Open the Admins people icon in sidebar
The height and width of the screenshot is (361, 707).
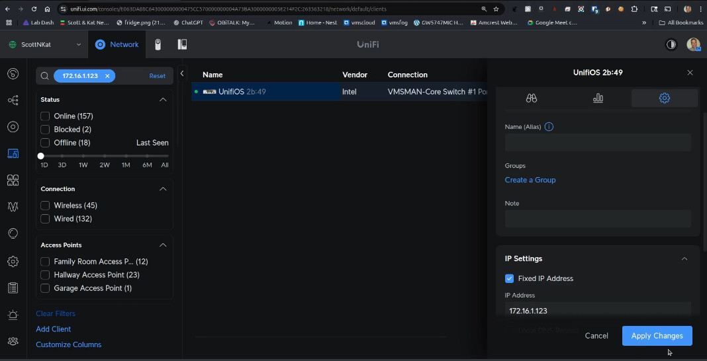coord(13,341)
